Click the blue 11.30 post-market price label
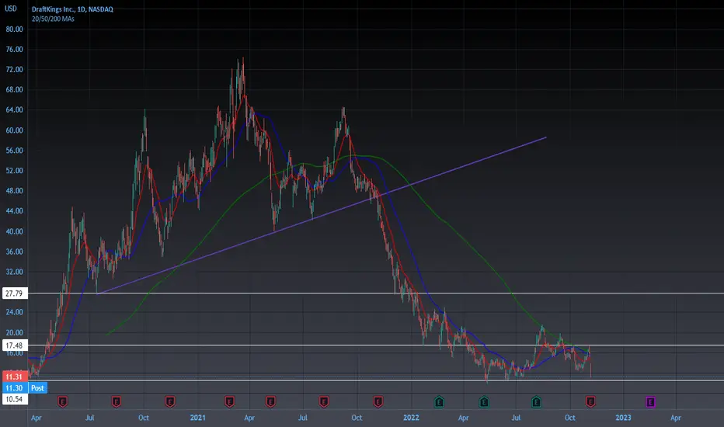Screen dimensions: 724x427 [x=14, y=387]
